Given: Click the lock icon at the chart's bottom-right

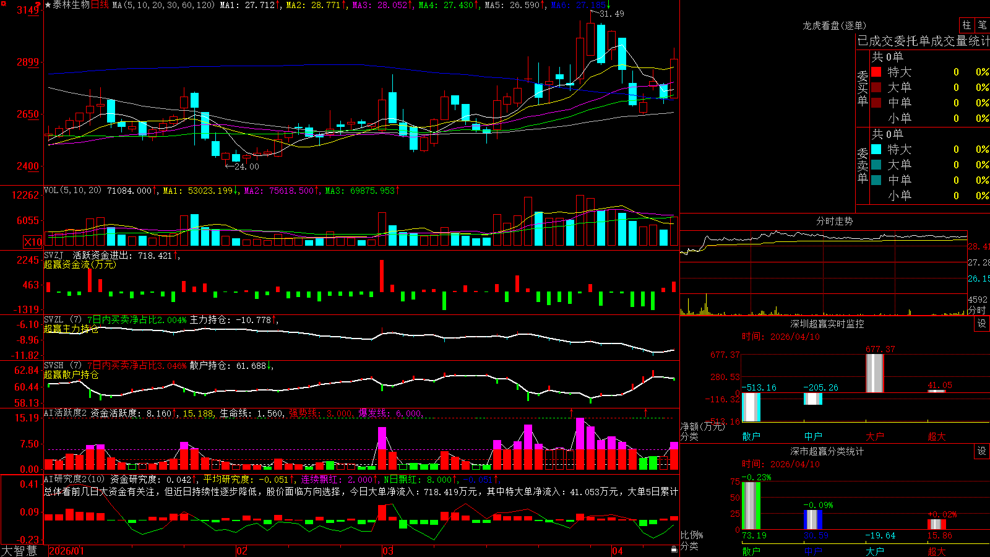Looking at the screenshot, I should coord(674,550).
